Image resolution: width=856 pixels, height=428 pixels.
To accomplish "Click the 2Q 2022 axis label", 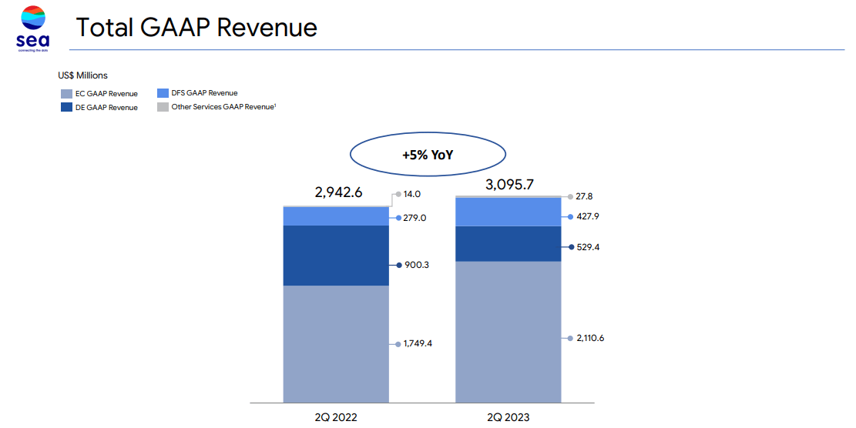I will tap(336, 417).
